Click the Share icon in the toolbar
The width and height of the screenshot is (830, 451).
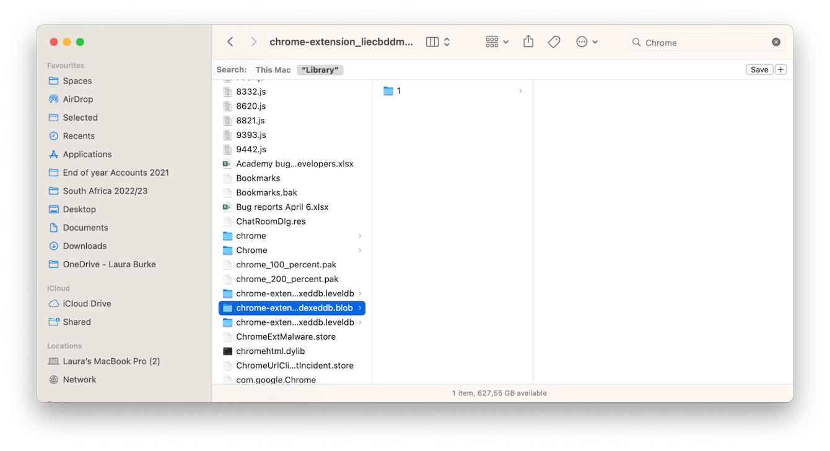pos(528,41)
